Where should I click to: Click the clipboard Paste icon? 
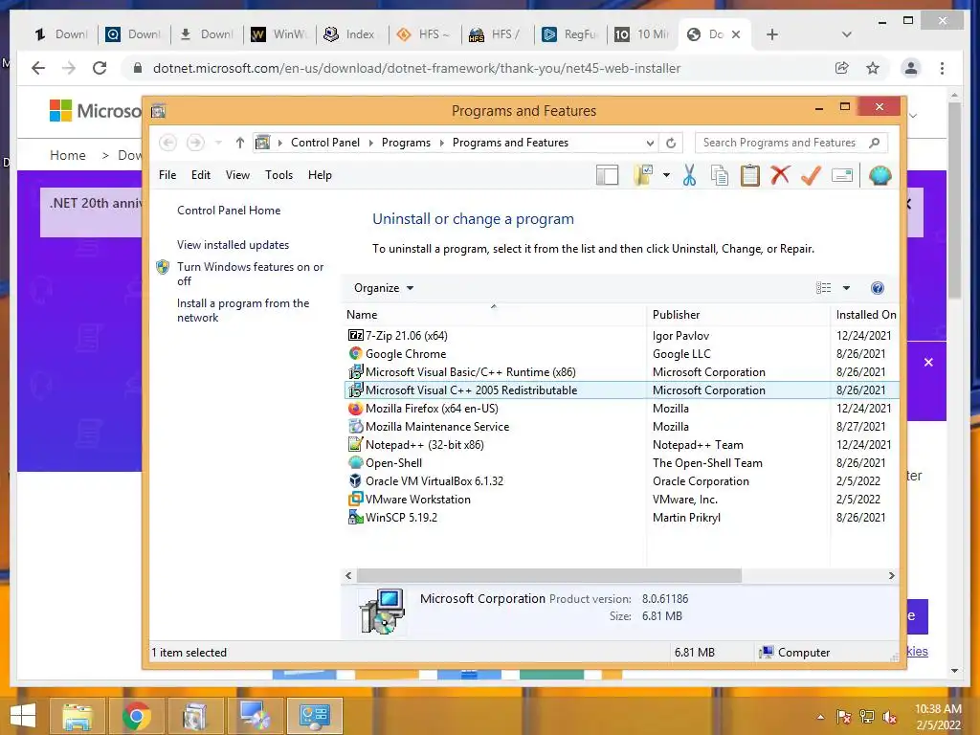tap(750, 176)
